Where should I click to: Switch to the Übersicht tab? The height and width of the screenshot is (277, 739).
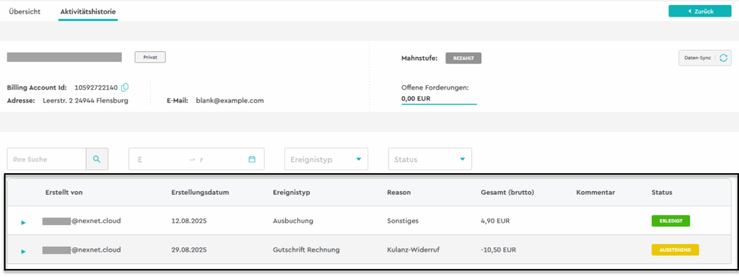pyautogui.click(x=25, y=12)
